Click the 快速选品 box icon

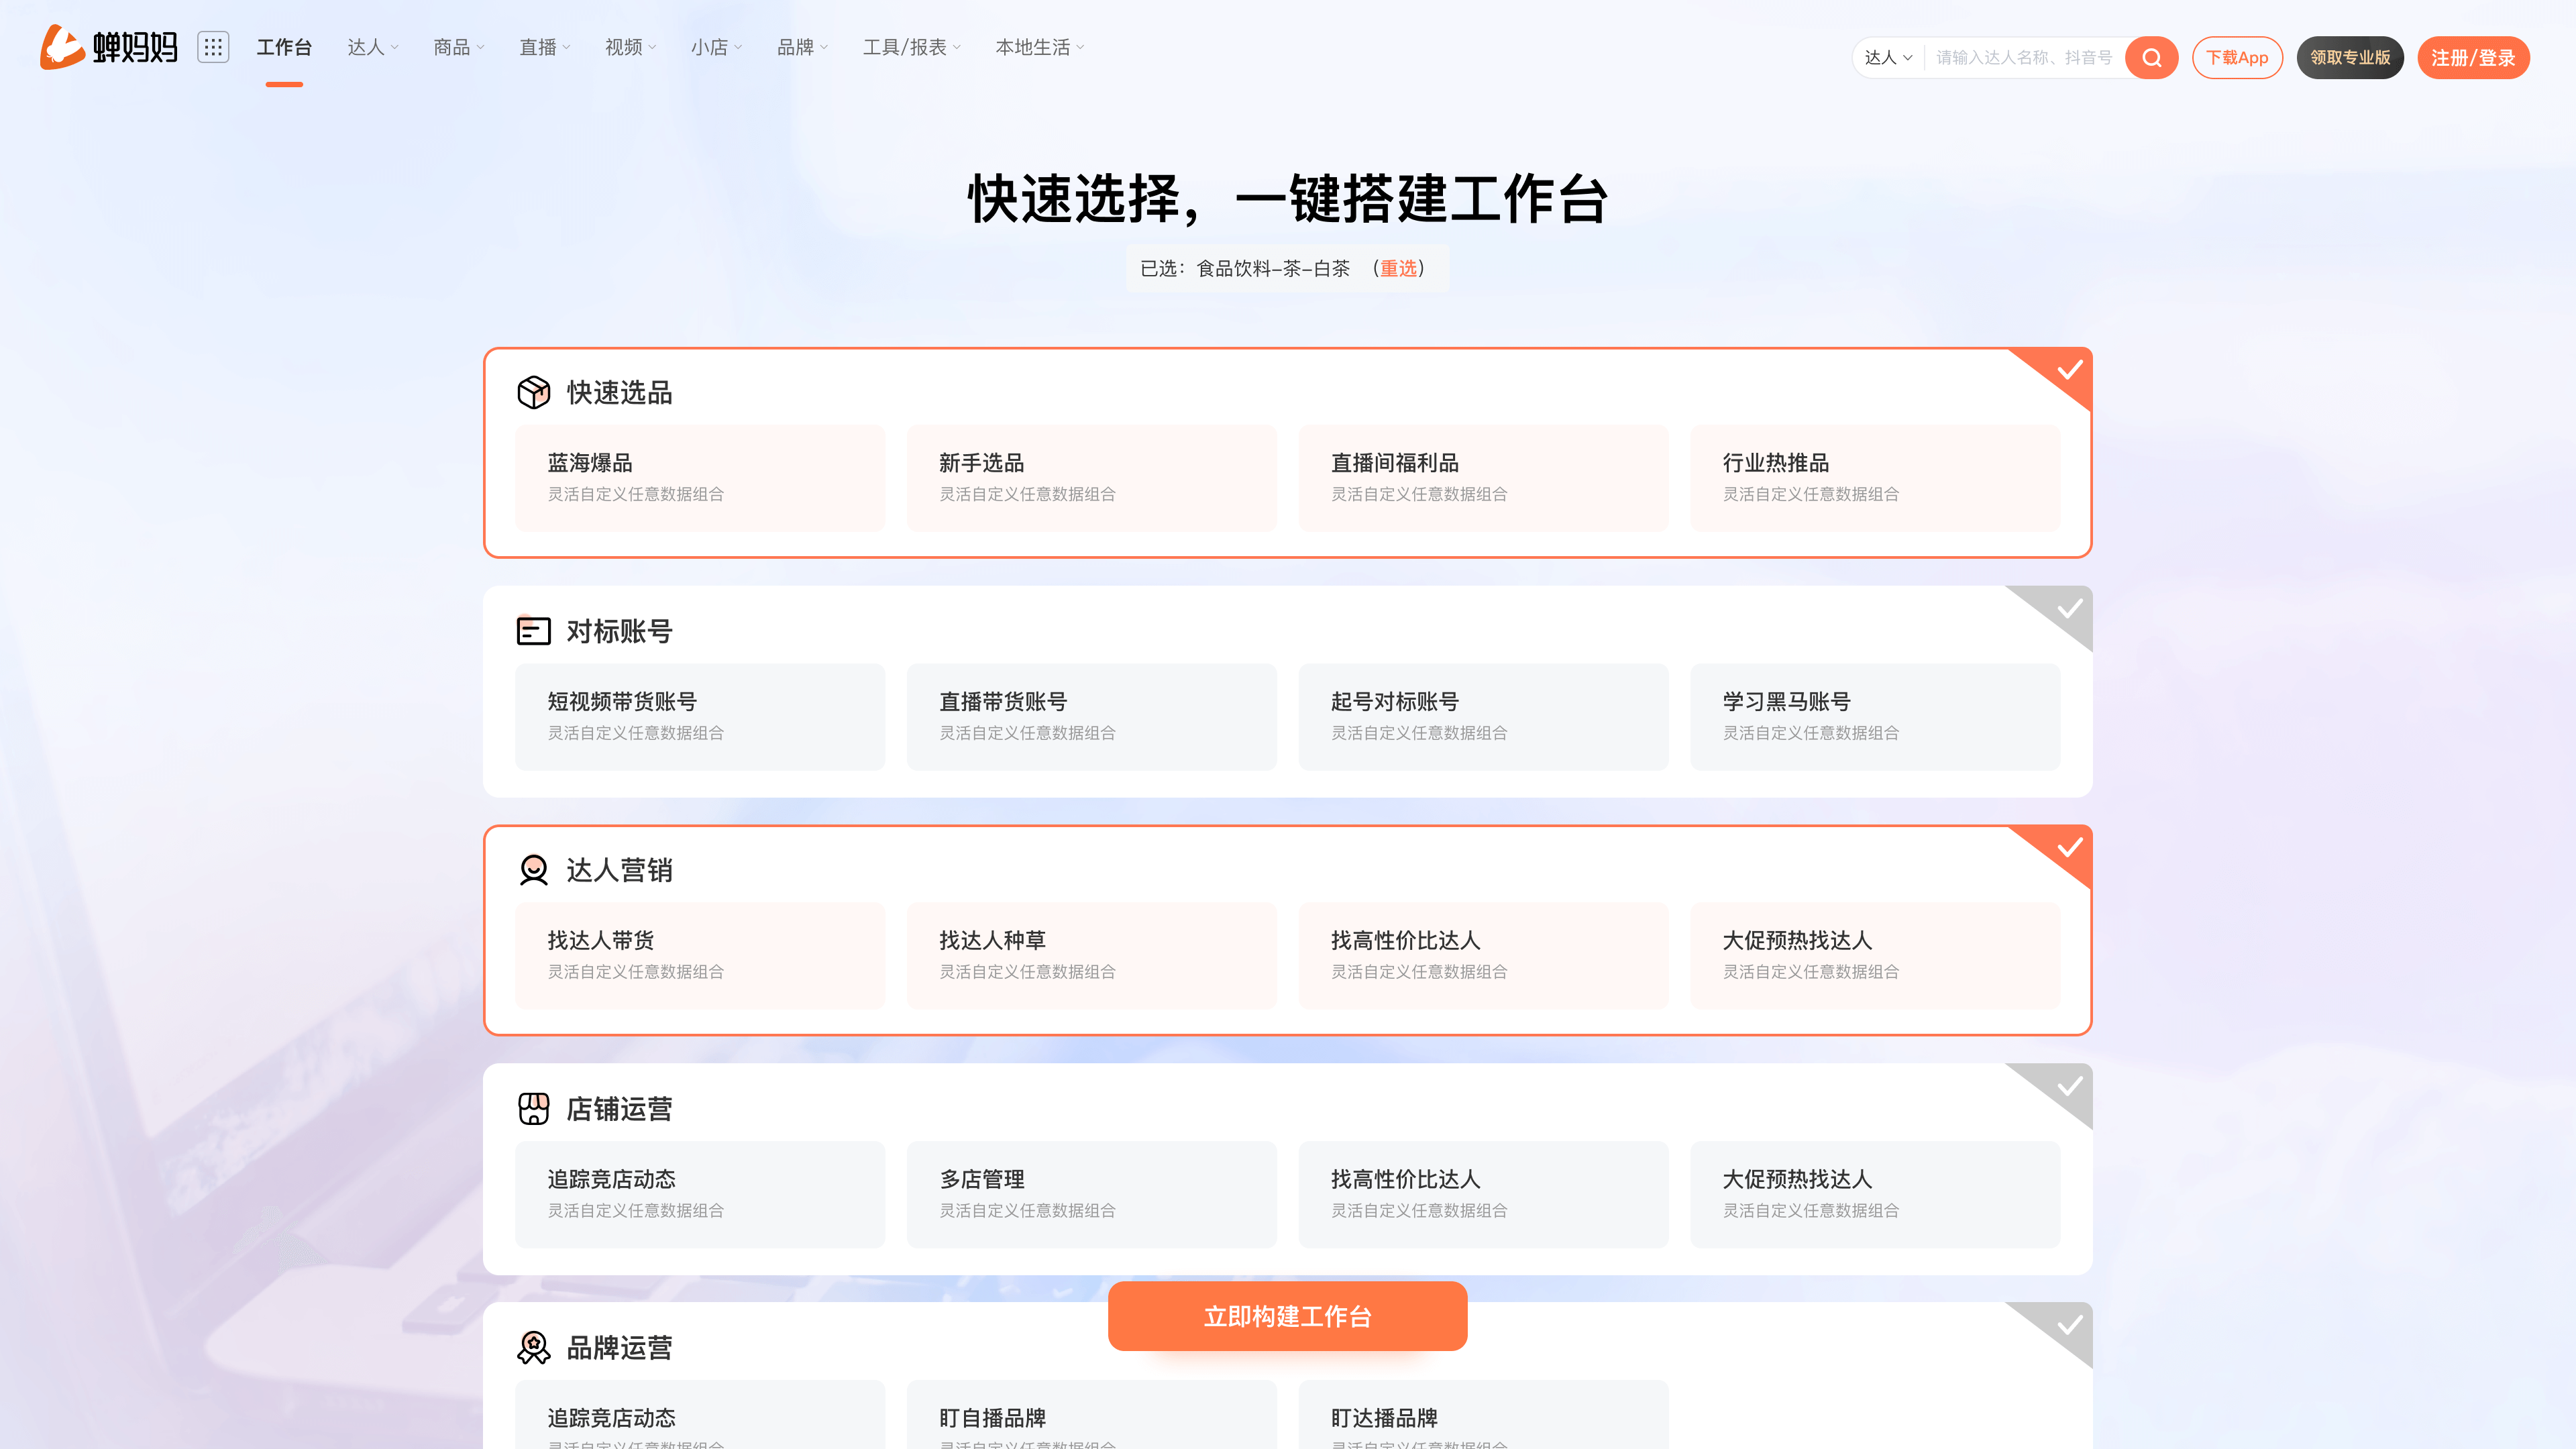click(x=533, y=392)
